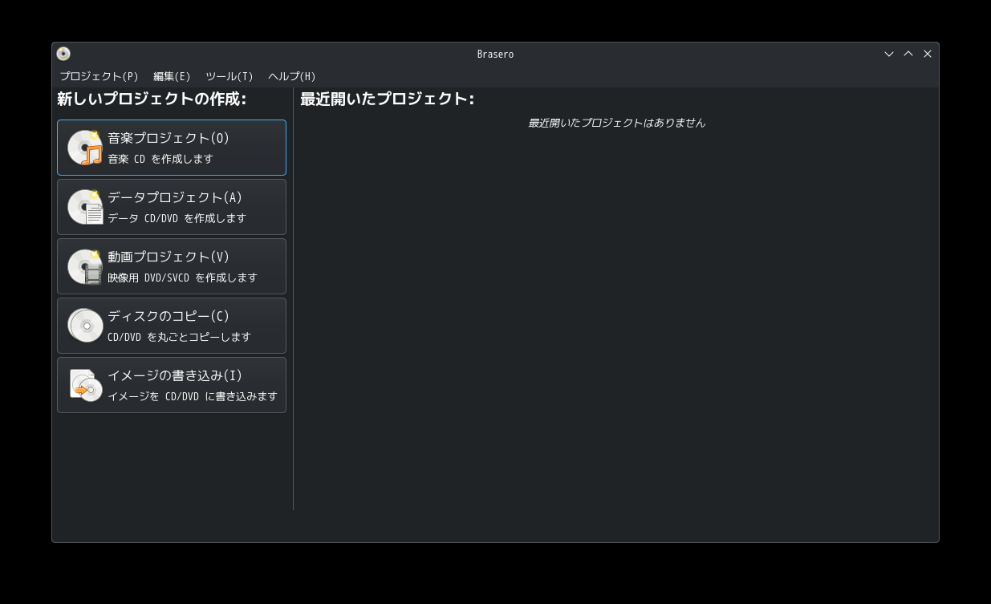
Task: Open the 編集(E) menu
Action: pyautogui.click(x=172, y=76)
